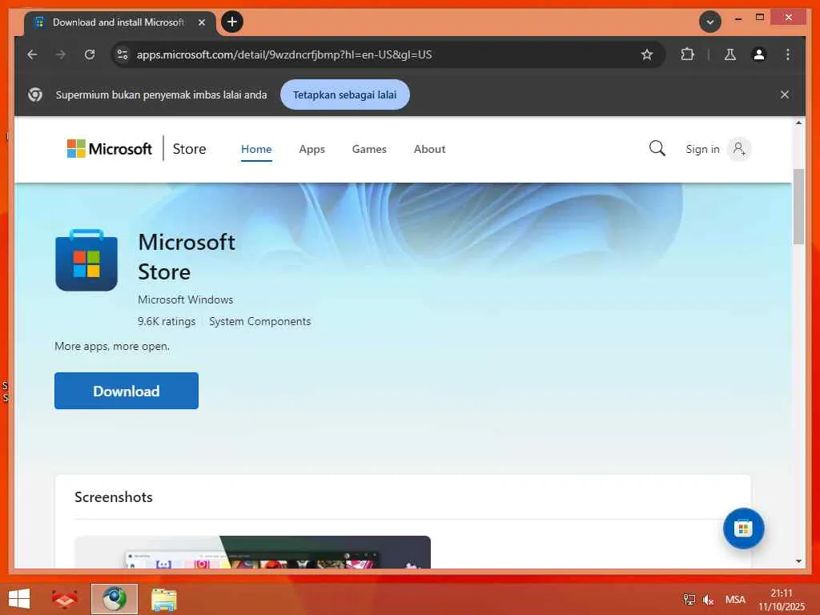
Task: Click the scrollbar up arrow
Action: 798,123
